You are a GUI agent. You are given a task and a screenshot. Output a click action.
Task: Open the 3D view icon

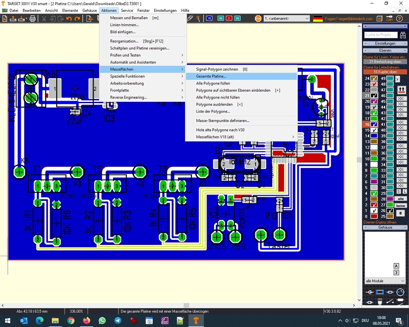(380, 18)
